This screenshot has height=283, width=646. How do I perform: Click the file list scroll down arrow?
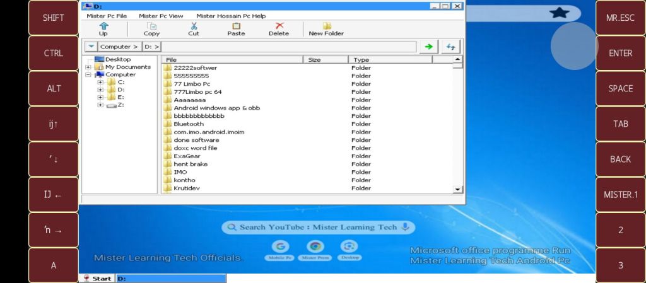[458, 188]
